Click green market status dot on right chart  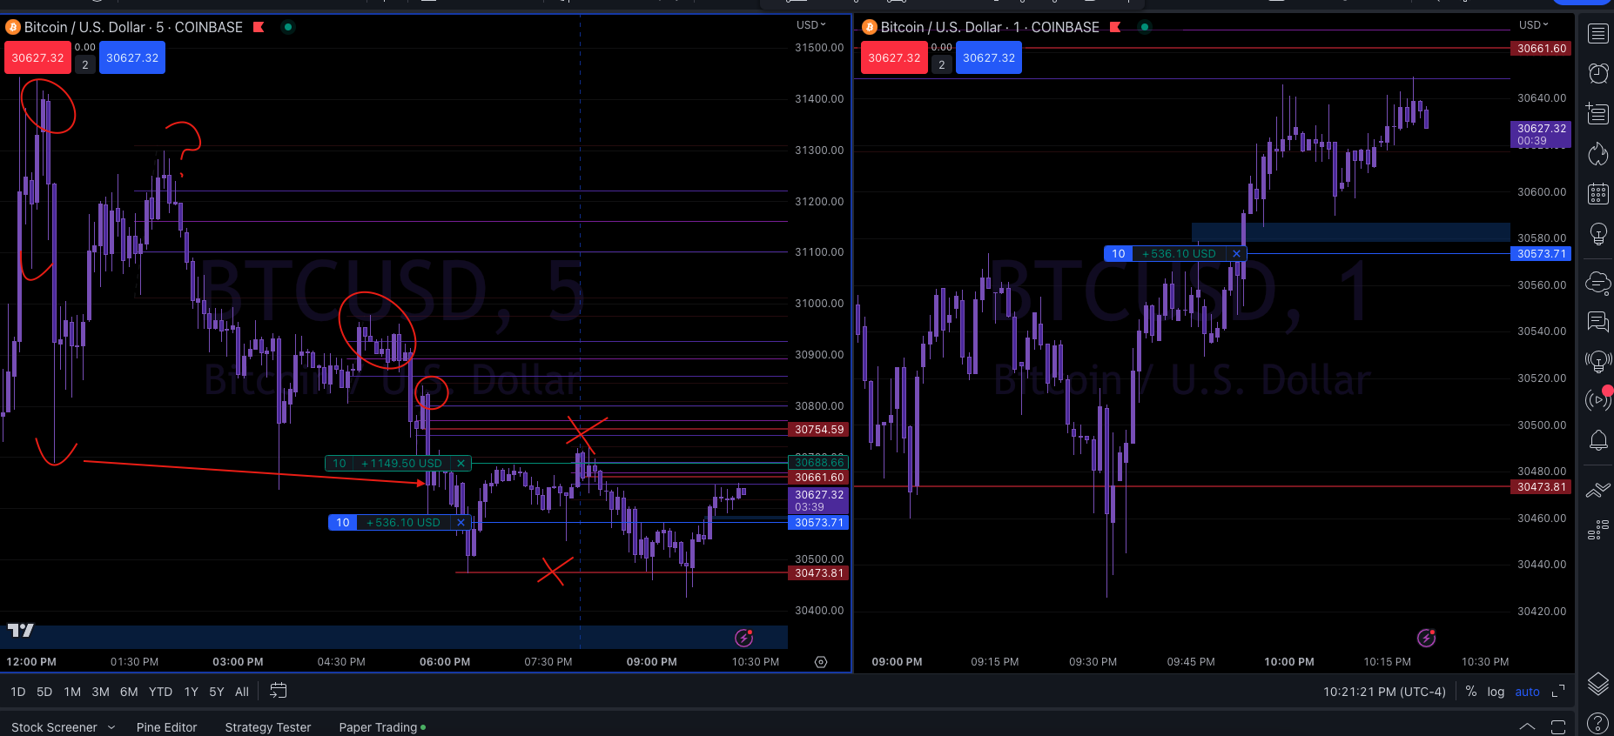coord(1145,27)
